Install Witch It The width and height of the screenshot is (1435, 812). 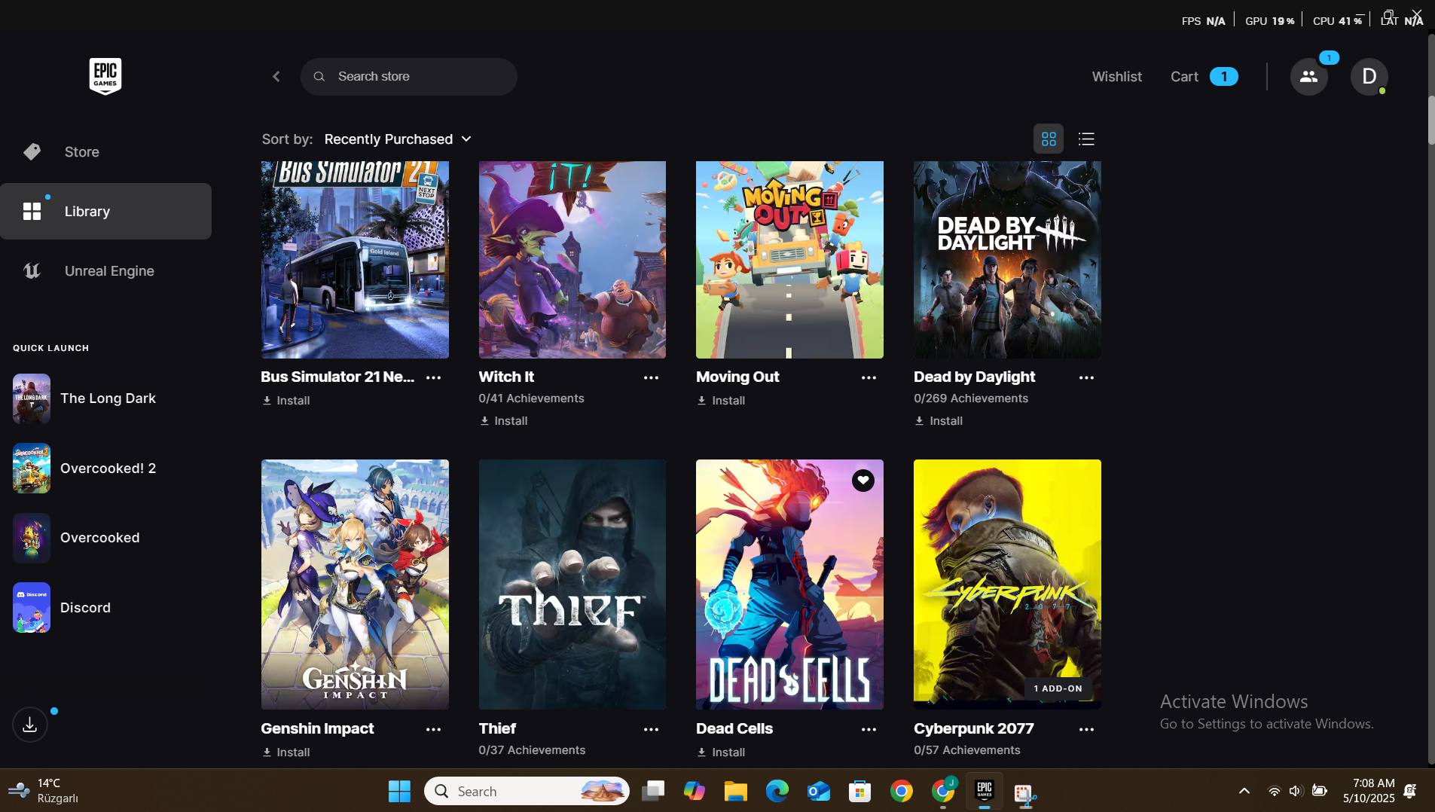coord(503,421)
